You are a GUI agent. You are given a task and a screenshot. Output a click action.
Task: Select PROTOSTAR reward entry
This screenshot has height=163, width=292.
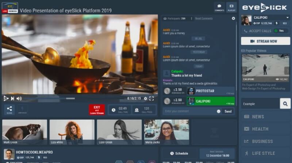pyautogui.click(x=211, y=91)
